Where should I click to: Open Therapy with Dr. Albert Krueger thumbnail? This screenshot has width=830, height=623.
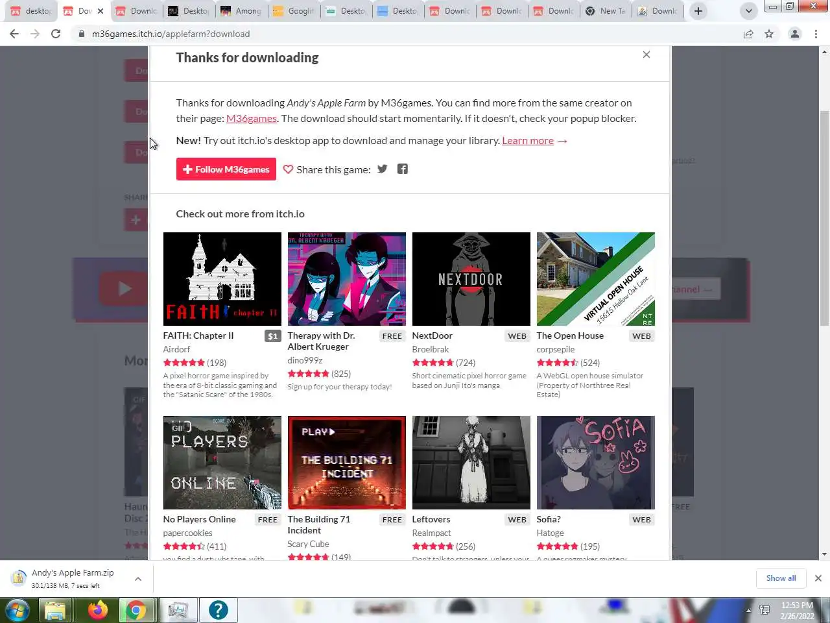[347, 279]
